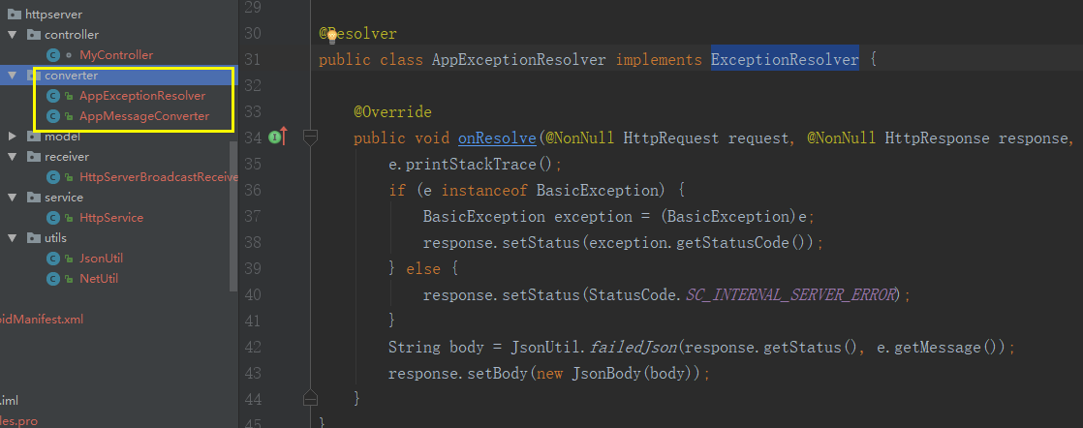
Task: Click line number 38 in the gutter
Action: [253, 242]
